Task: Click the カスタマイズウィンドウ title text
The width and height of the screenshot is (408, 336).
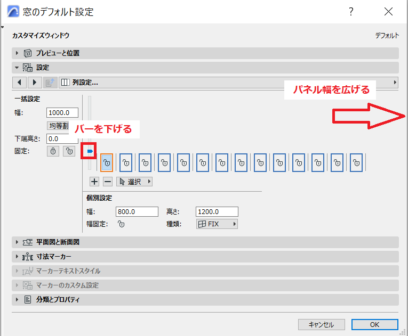Action: coord(41,36)
